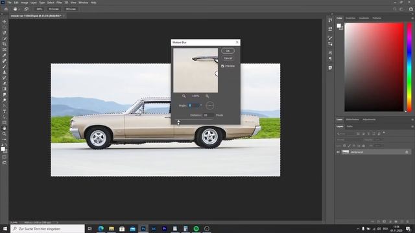This screenshot has height=233, width=415.
Task: Pick a shade in the color field
Action: coord(374,67)
